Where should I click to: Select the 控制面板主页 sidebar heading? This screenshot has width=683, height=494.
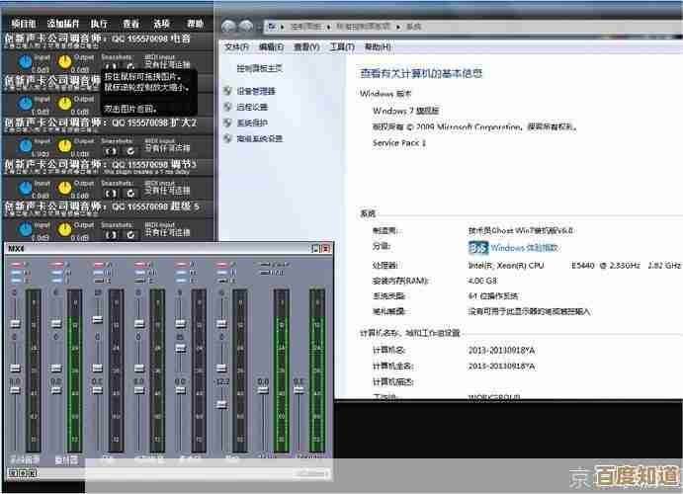259,68
